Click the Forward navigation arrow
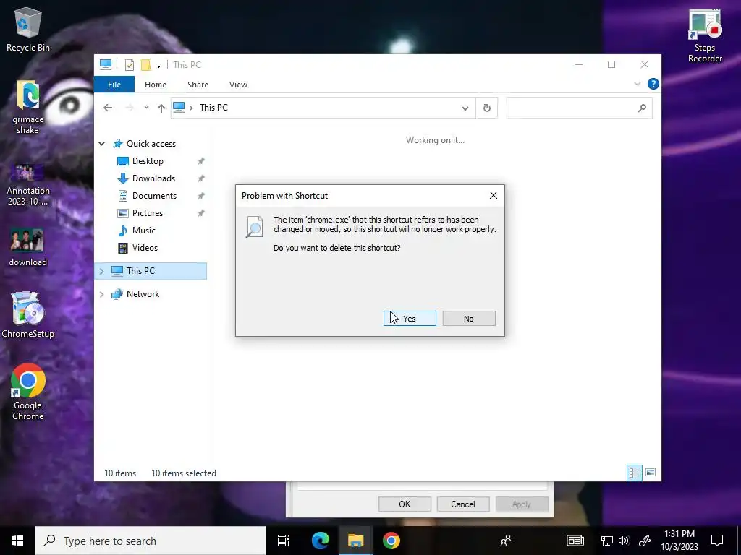 tap(129, 108)
